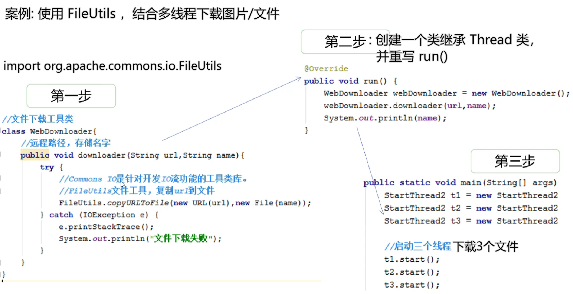The image size is (573, 294).
Task: Click the 'import org.apache.commons.io.FileUtils' line
Action: coord(112,66)
